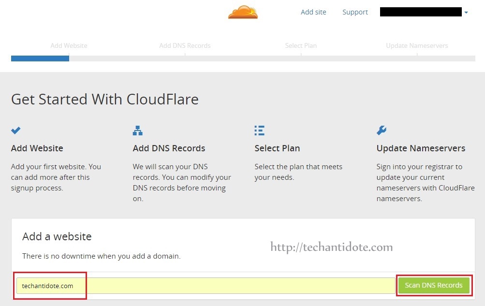Select the Add Website progress step
Screen dimensions: 485x306
(69, 45)
